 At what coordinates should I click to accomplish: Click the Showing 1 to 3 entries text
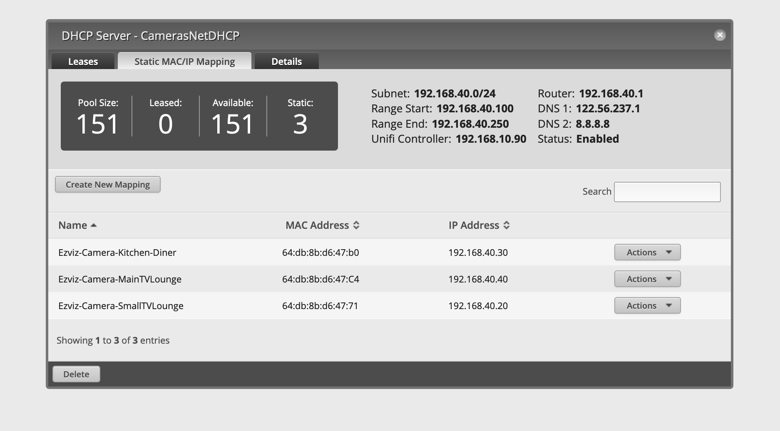click(x=113, y=340)
